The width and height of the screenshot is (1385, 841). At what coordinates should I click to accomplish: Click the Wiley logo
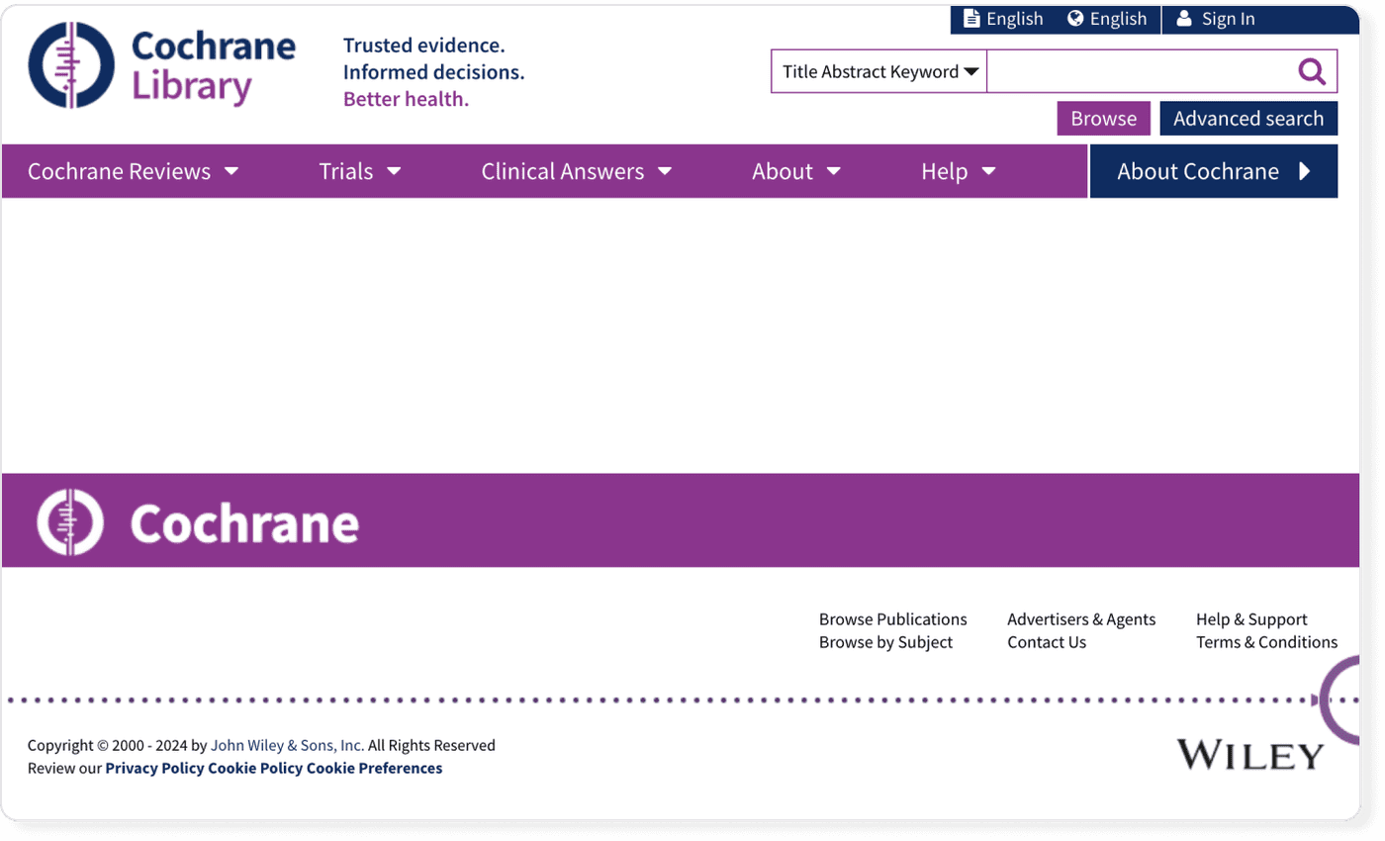(x=1248, y=754)
